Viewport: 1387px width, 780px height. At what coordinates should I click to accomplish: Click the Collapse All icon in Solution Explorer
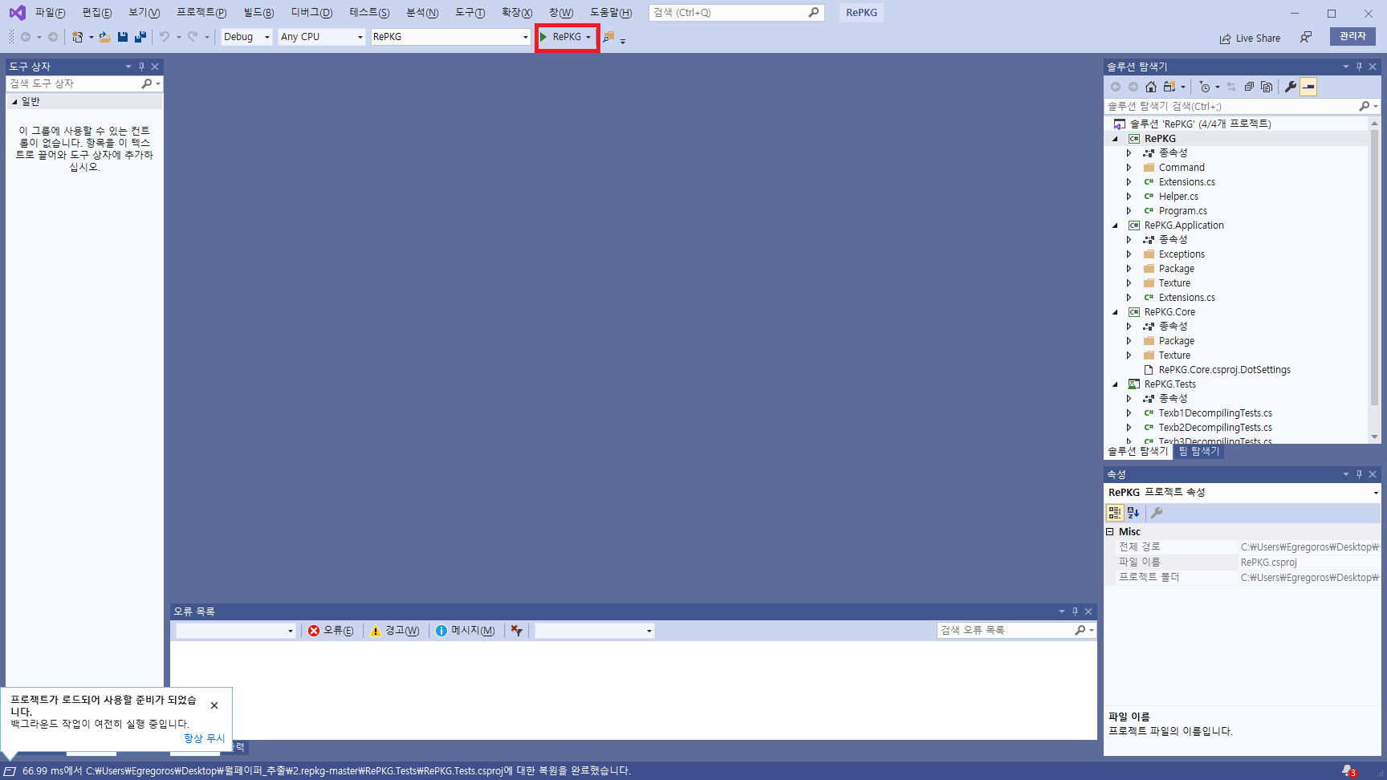[1249, 87]
